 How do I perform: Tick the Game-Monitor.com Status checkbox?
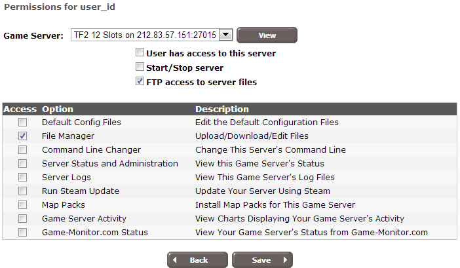click(x=23, y=233)
